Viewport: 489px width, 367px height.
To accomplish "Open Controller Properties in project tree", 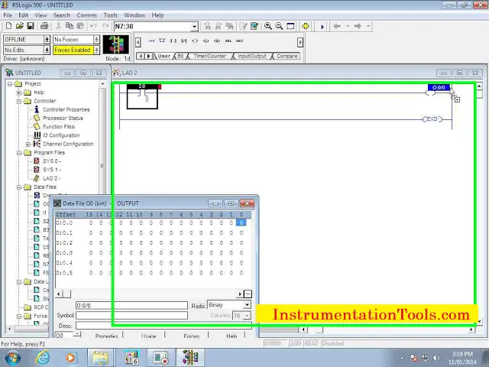I will pyautogui.click(x=66, y=109).
